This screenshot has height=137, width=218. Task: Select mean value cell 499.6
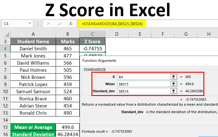point(67,127)
